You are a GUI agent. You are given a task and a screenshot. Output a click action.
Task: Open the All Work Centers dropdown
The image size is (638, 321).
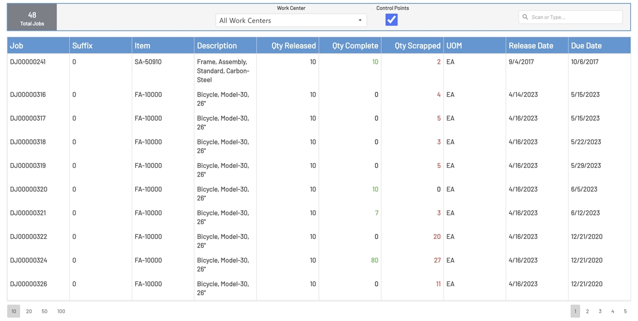[291, 20]
